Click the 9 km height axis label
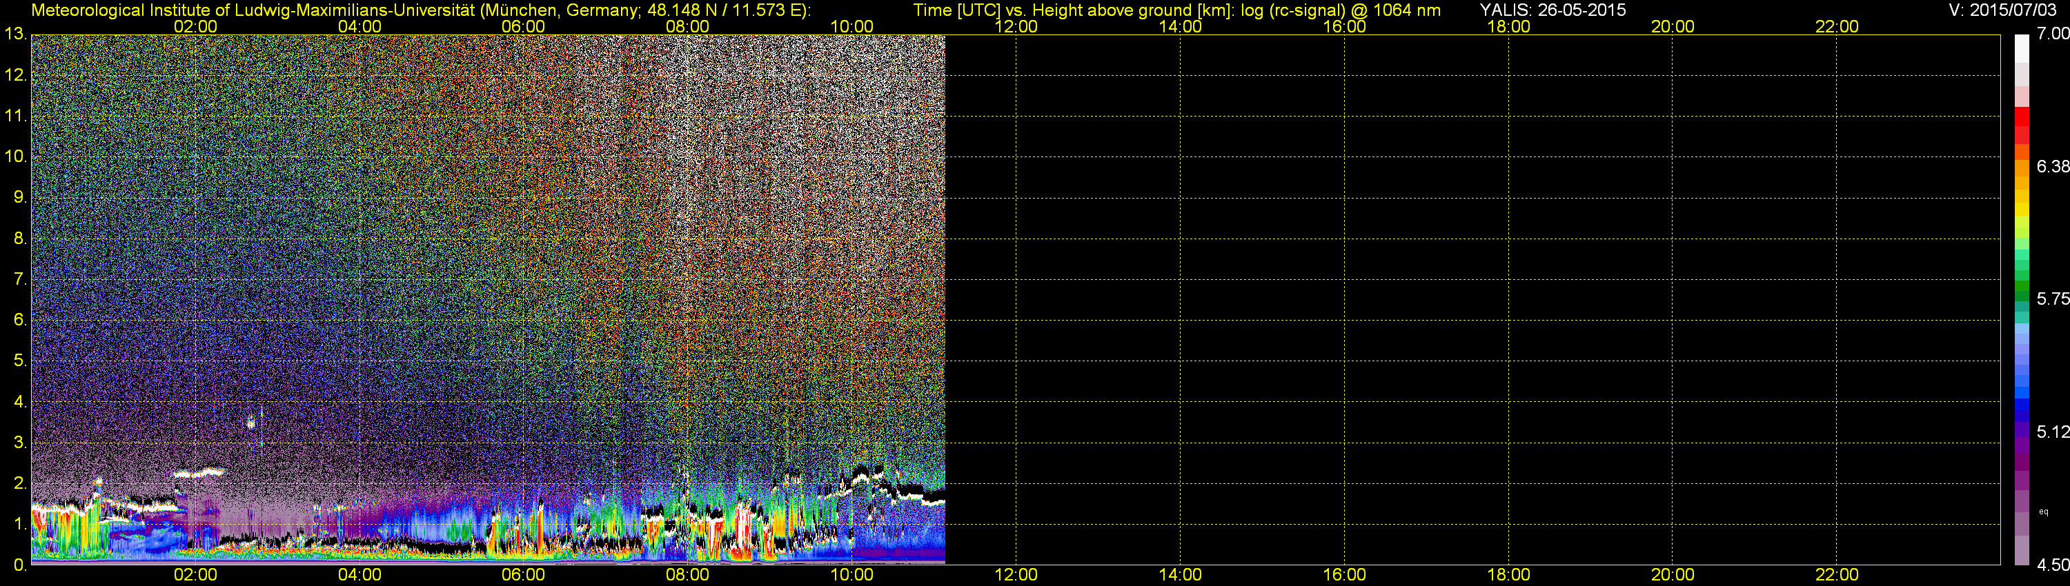This screenshot has width=2070, height=586. (19, 197)
